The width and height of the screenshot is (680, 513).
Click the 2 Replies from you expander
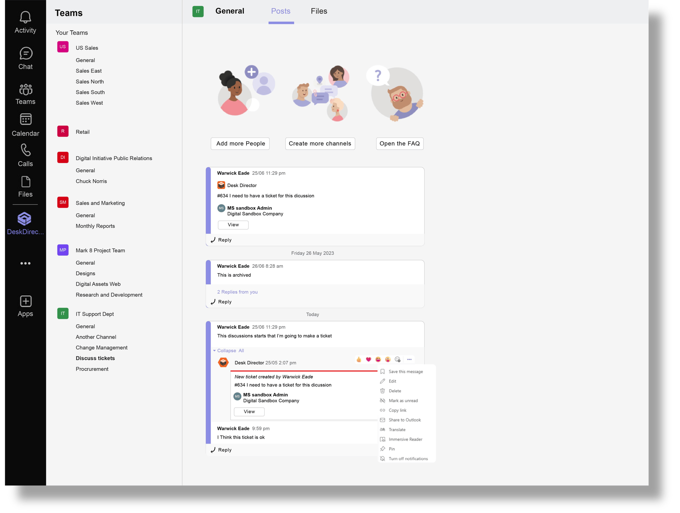coord(237,292)
